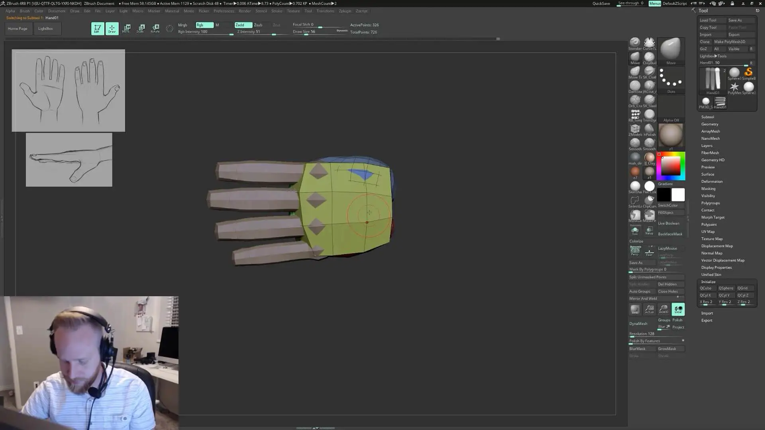
Task: Click the Load Tool button
Action: 712,20
